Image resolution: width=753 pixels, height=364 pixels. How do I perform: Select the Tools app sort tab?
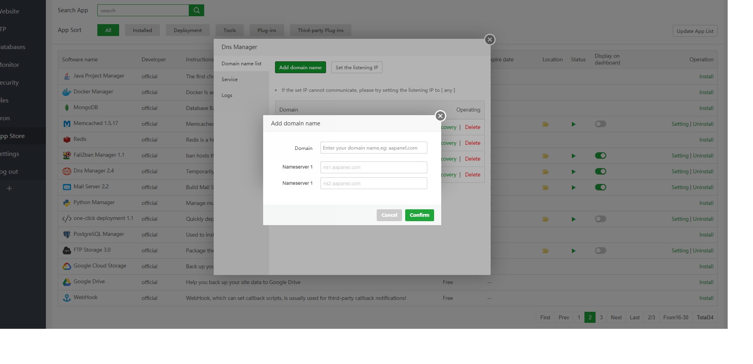click(230, 30)
